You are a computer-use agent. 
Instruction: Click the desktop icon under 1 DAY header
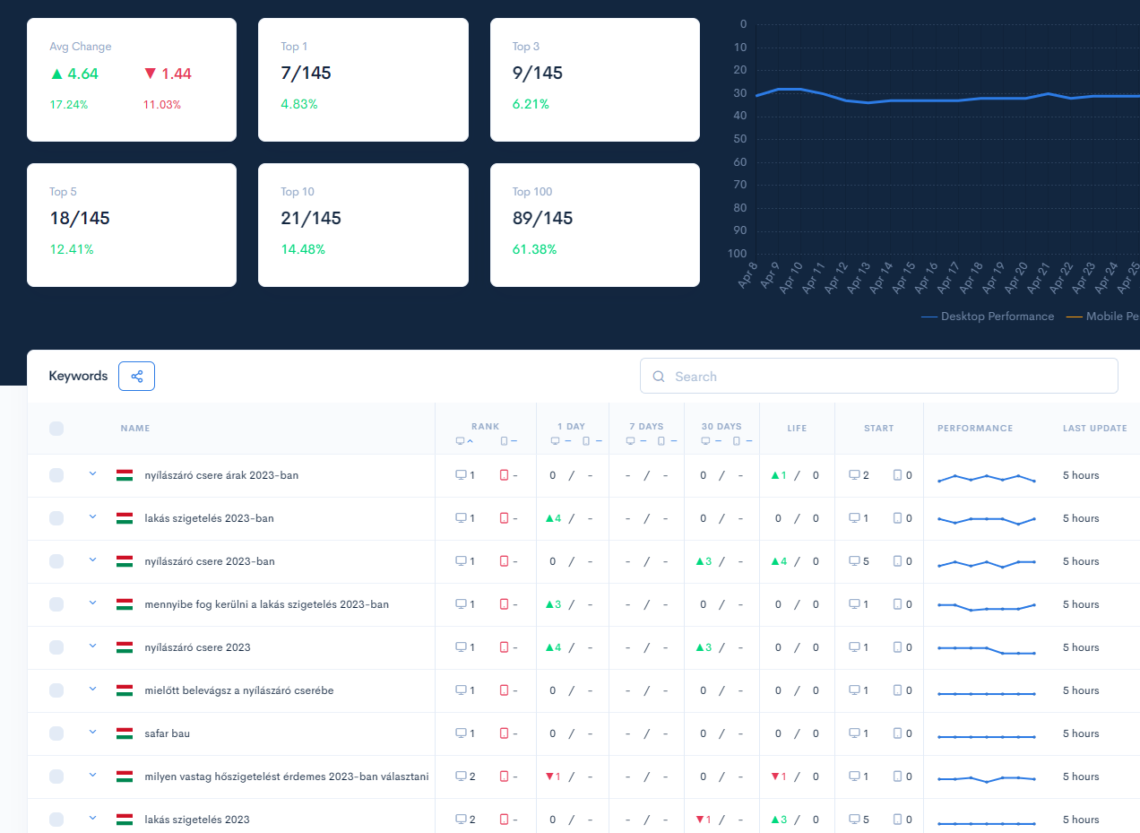click(556, 441)
